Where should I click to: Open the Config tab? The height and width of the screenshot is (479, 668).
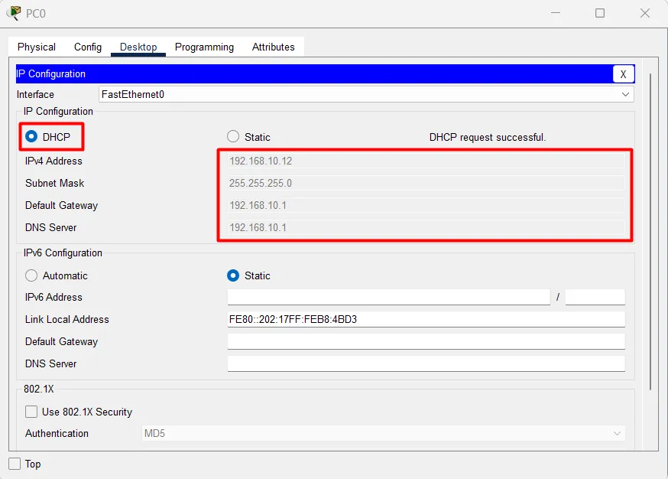click(87, 47)
